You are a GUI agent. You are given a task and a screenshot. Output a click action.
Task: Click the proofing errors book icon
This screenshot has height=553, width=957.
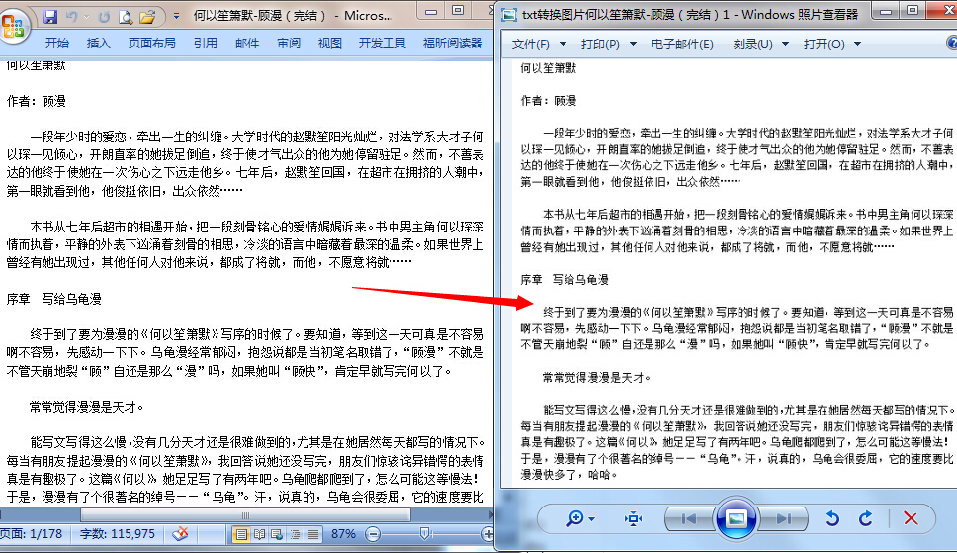click(180, 534)
